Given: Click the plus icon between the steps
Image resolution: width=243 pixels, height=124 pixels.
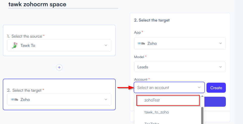Looking at the screenshot, I should point(59,67).
